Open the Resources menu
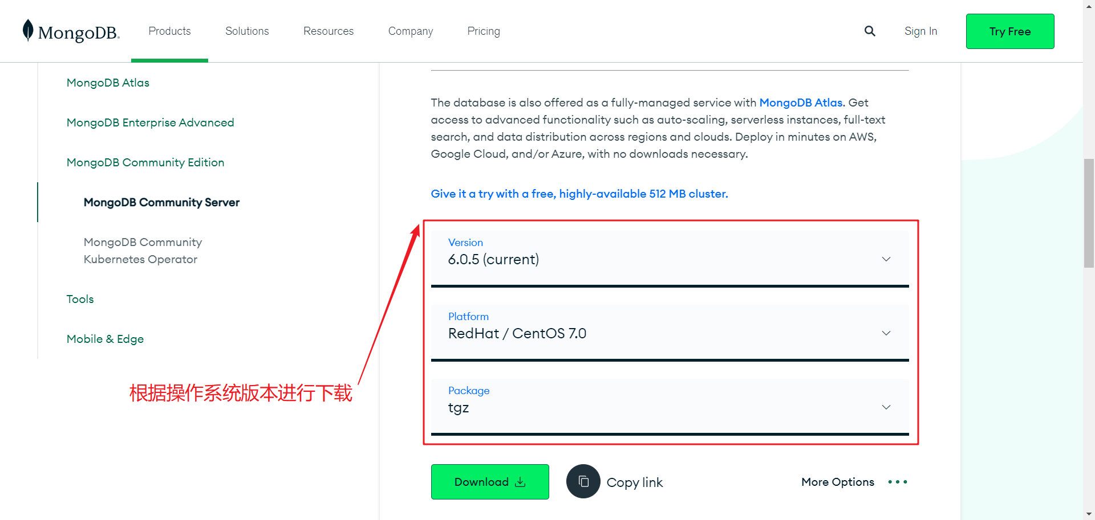The width and height of the screenshot is (1095, 520). tap(328, 31)
